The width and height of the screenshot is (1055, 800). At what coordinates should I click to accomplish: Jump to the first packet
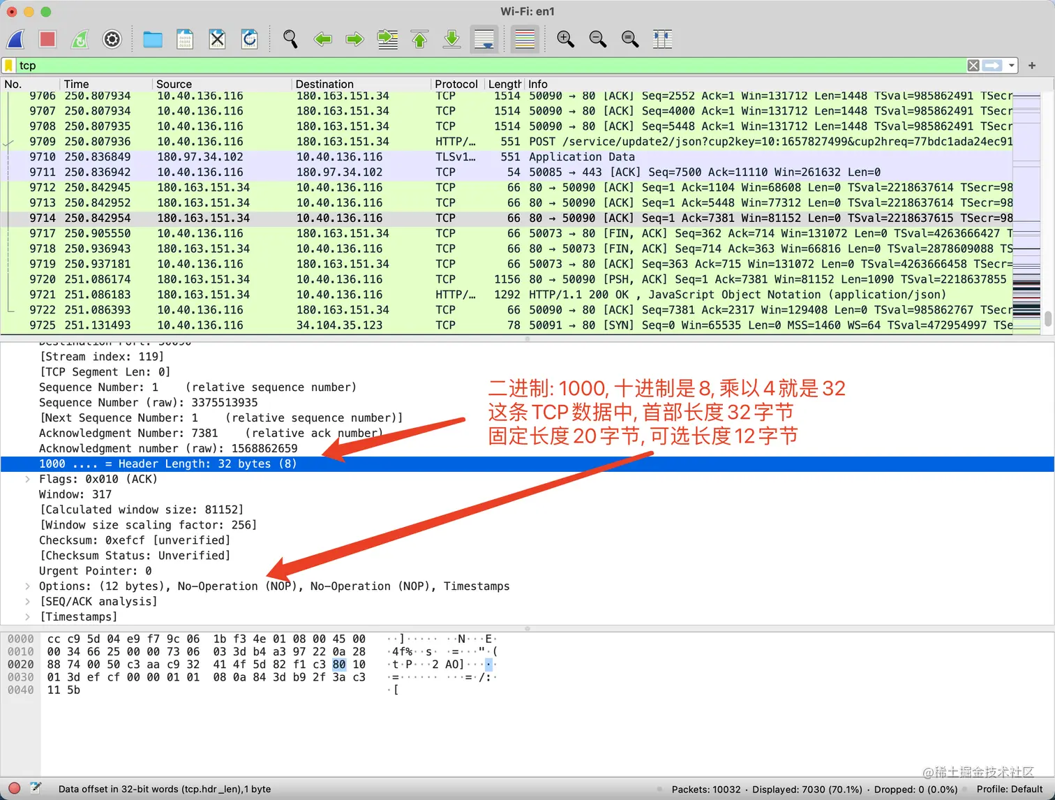click(419, 39)
